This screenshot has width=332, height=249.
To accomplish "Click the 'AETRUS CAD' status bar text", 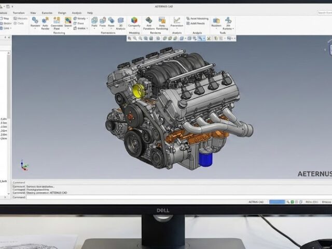I will click(256, 202).
